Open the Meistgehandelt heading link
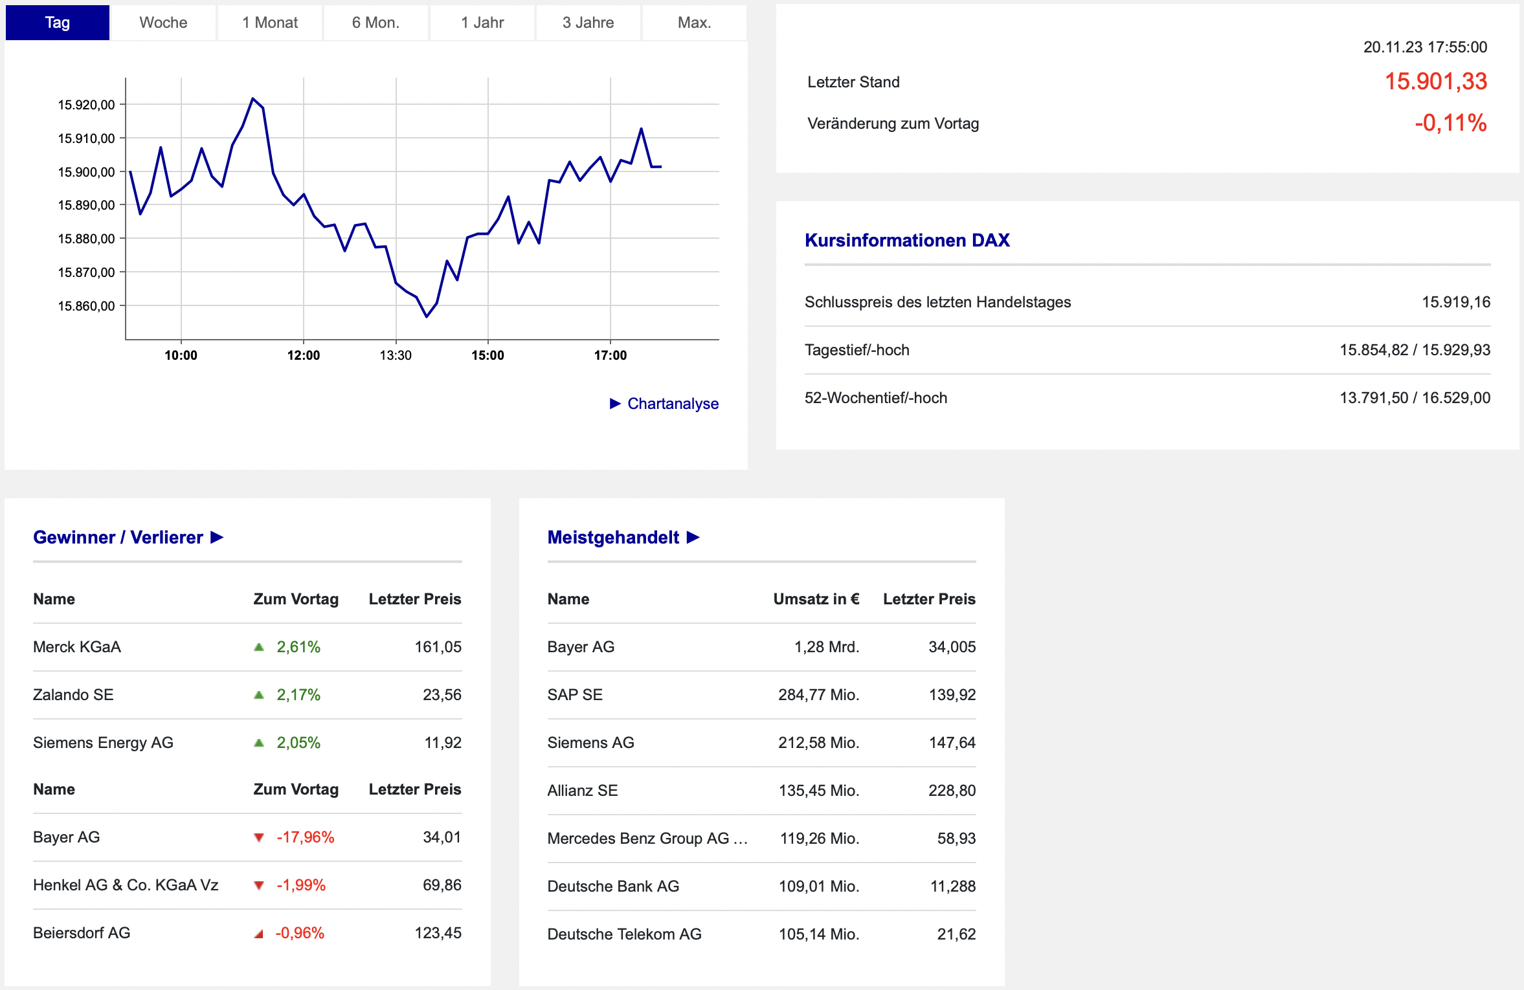Image resolution: width=1524 pixels, height=990 pixels. 613,537
